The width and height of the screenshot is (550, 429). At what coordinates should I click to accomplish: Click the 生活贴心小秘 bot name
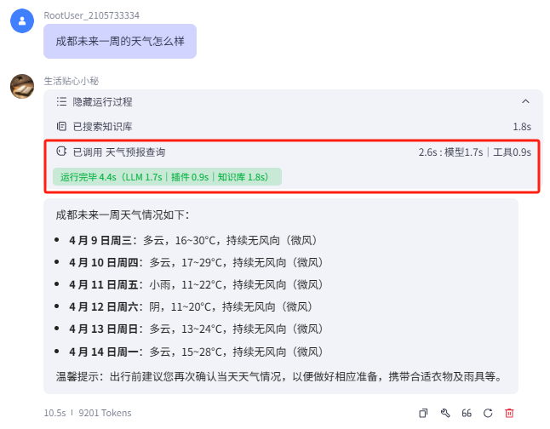coord(72,81)
